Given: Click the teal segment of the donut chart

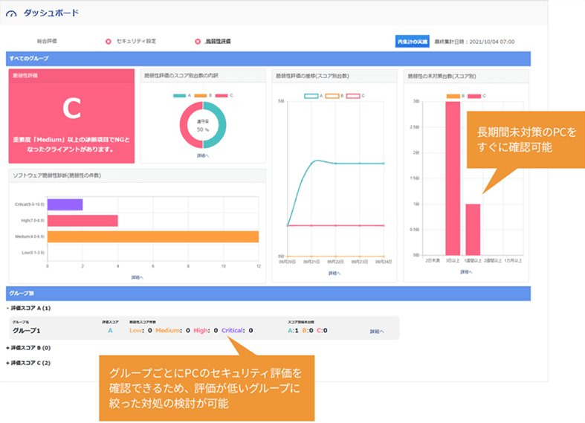Looking at the screenshot, I should tap(222, 125).
